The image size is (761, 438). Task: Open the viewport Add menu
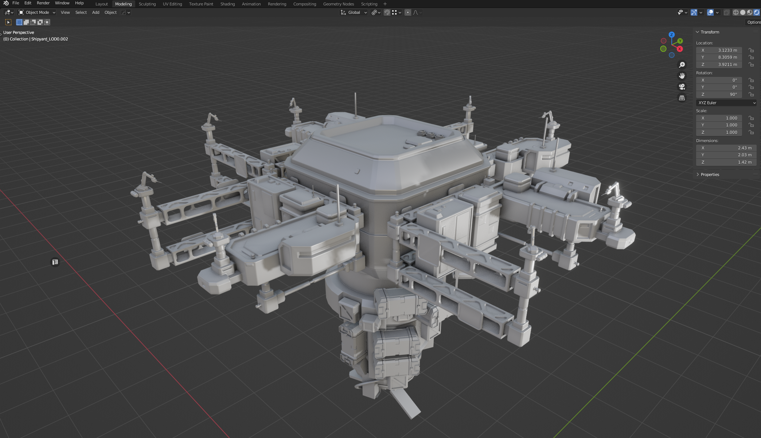95,12
